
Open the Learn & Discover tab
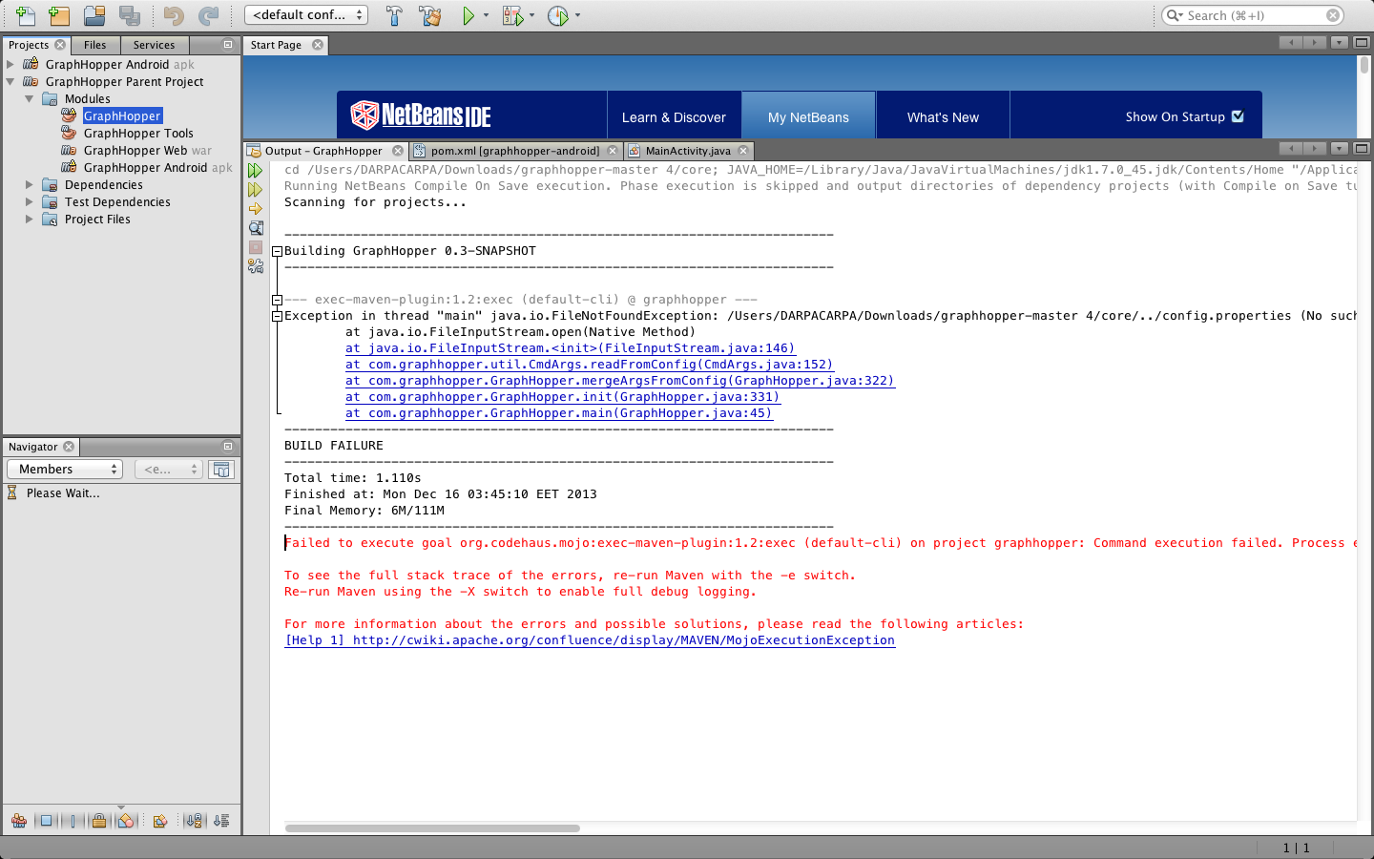(674, 116)
